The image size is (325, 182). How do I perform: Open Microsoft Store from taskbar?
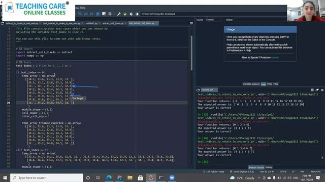pos(140,177)
